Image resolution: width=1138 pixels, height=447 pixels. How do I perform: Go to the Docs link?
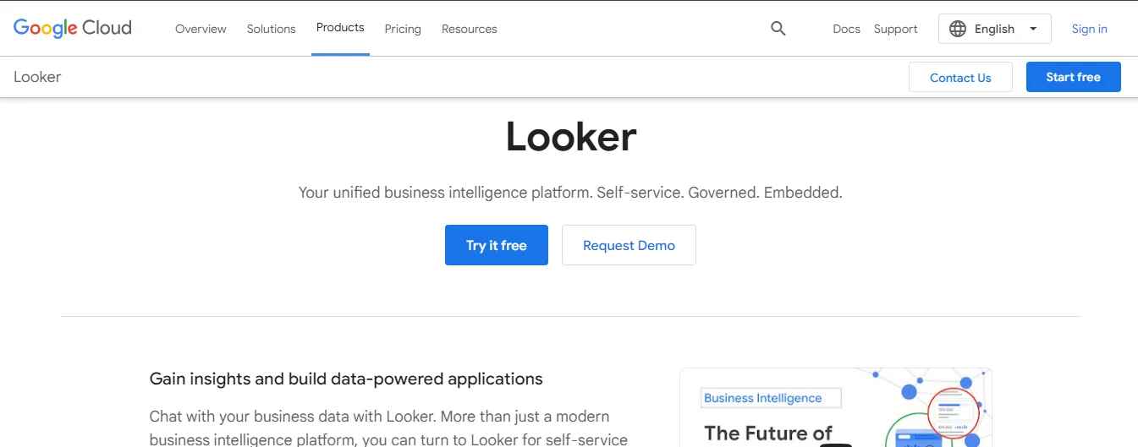846,29
